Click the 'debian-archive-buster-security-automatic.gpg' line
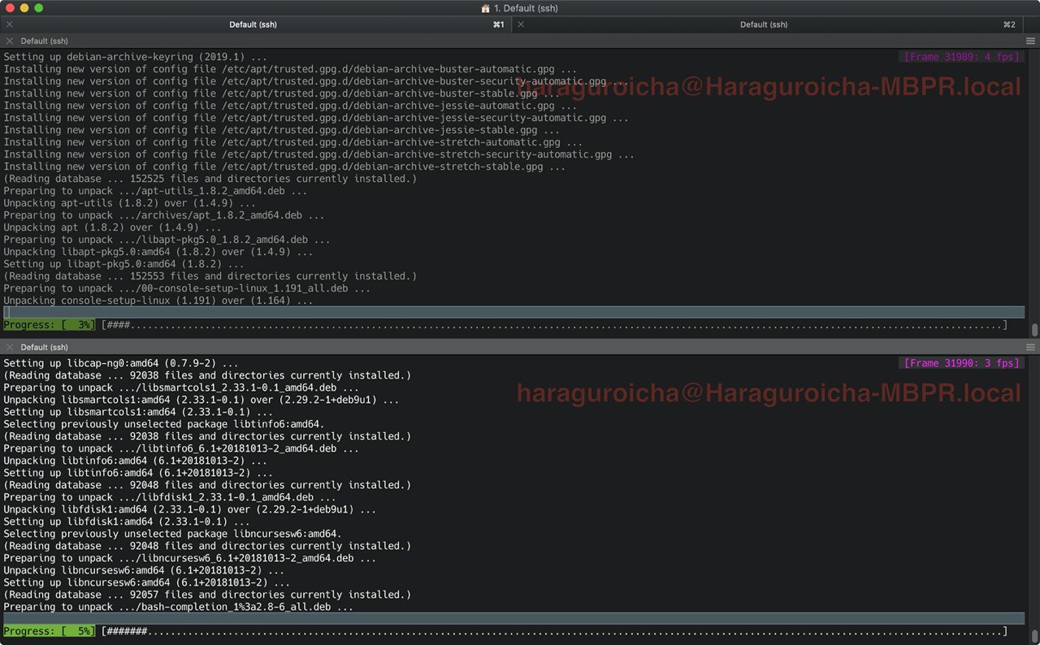Viewport: 1040px width, 645px height. 316,81
